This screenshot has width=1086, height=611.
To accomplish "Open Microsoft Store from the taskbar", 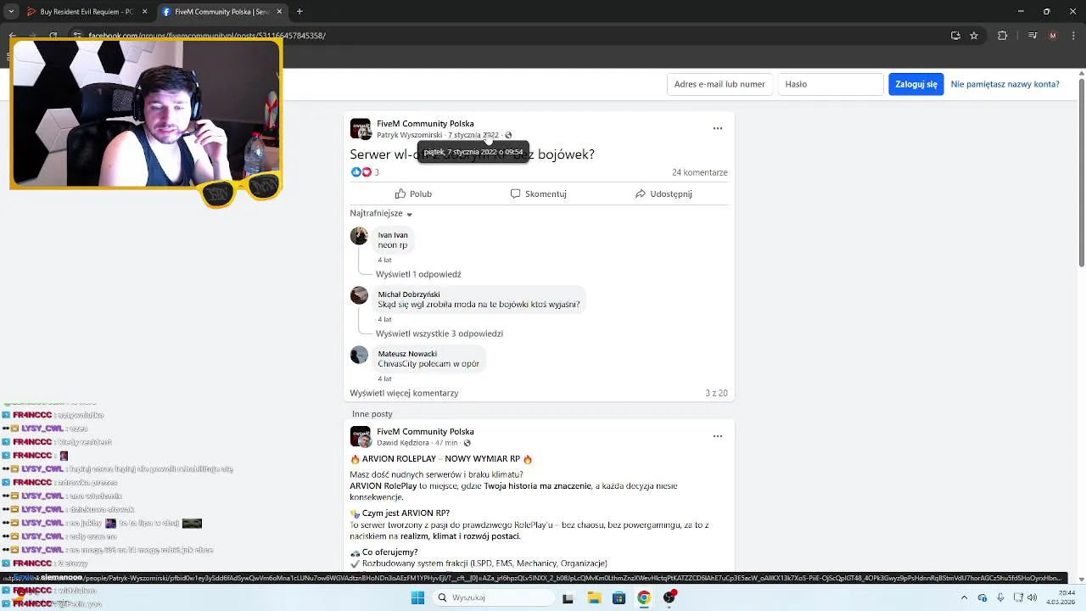I will coord(619,597).
